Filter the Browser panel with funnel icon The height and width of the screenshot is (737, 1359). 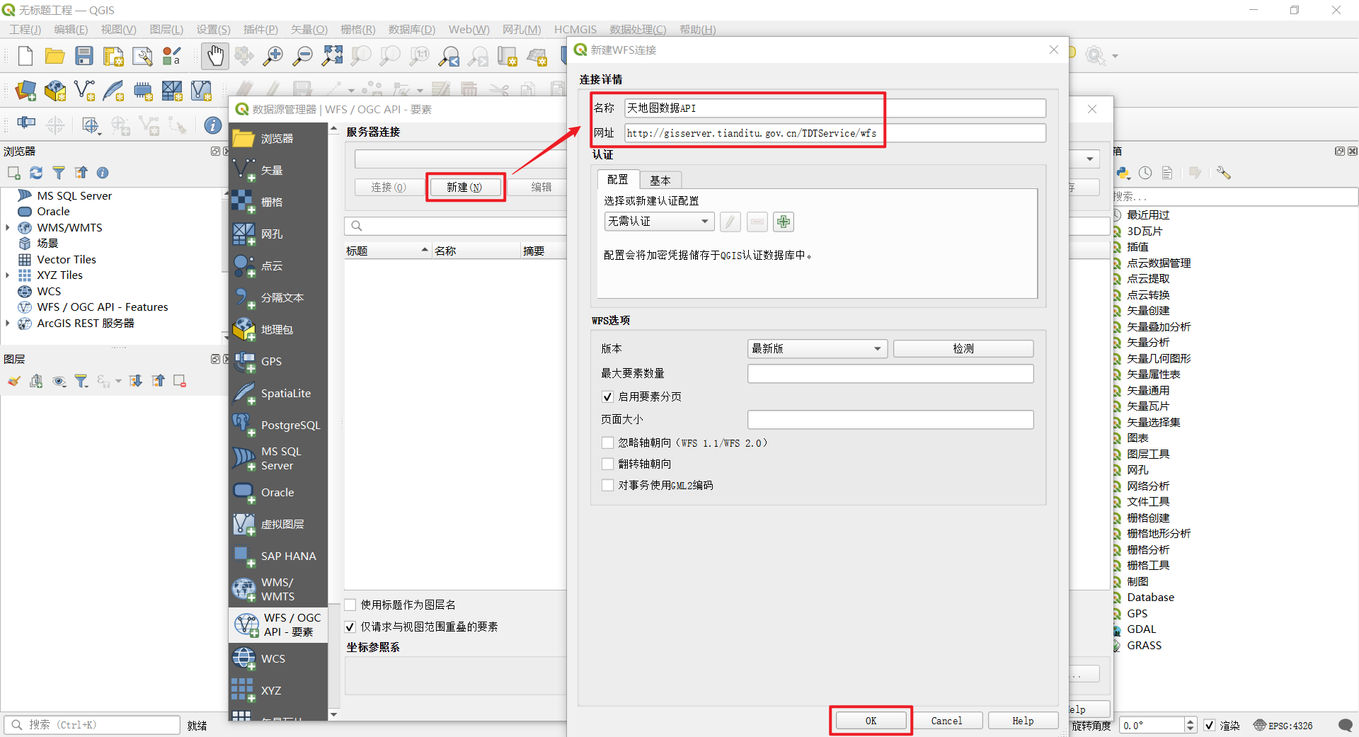point(59,173)
